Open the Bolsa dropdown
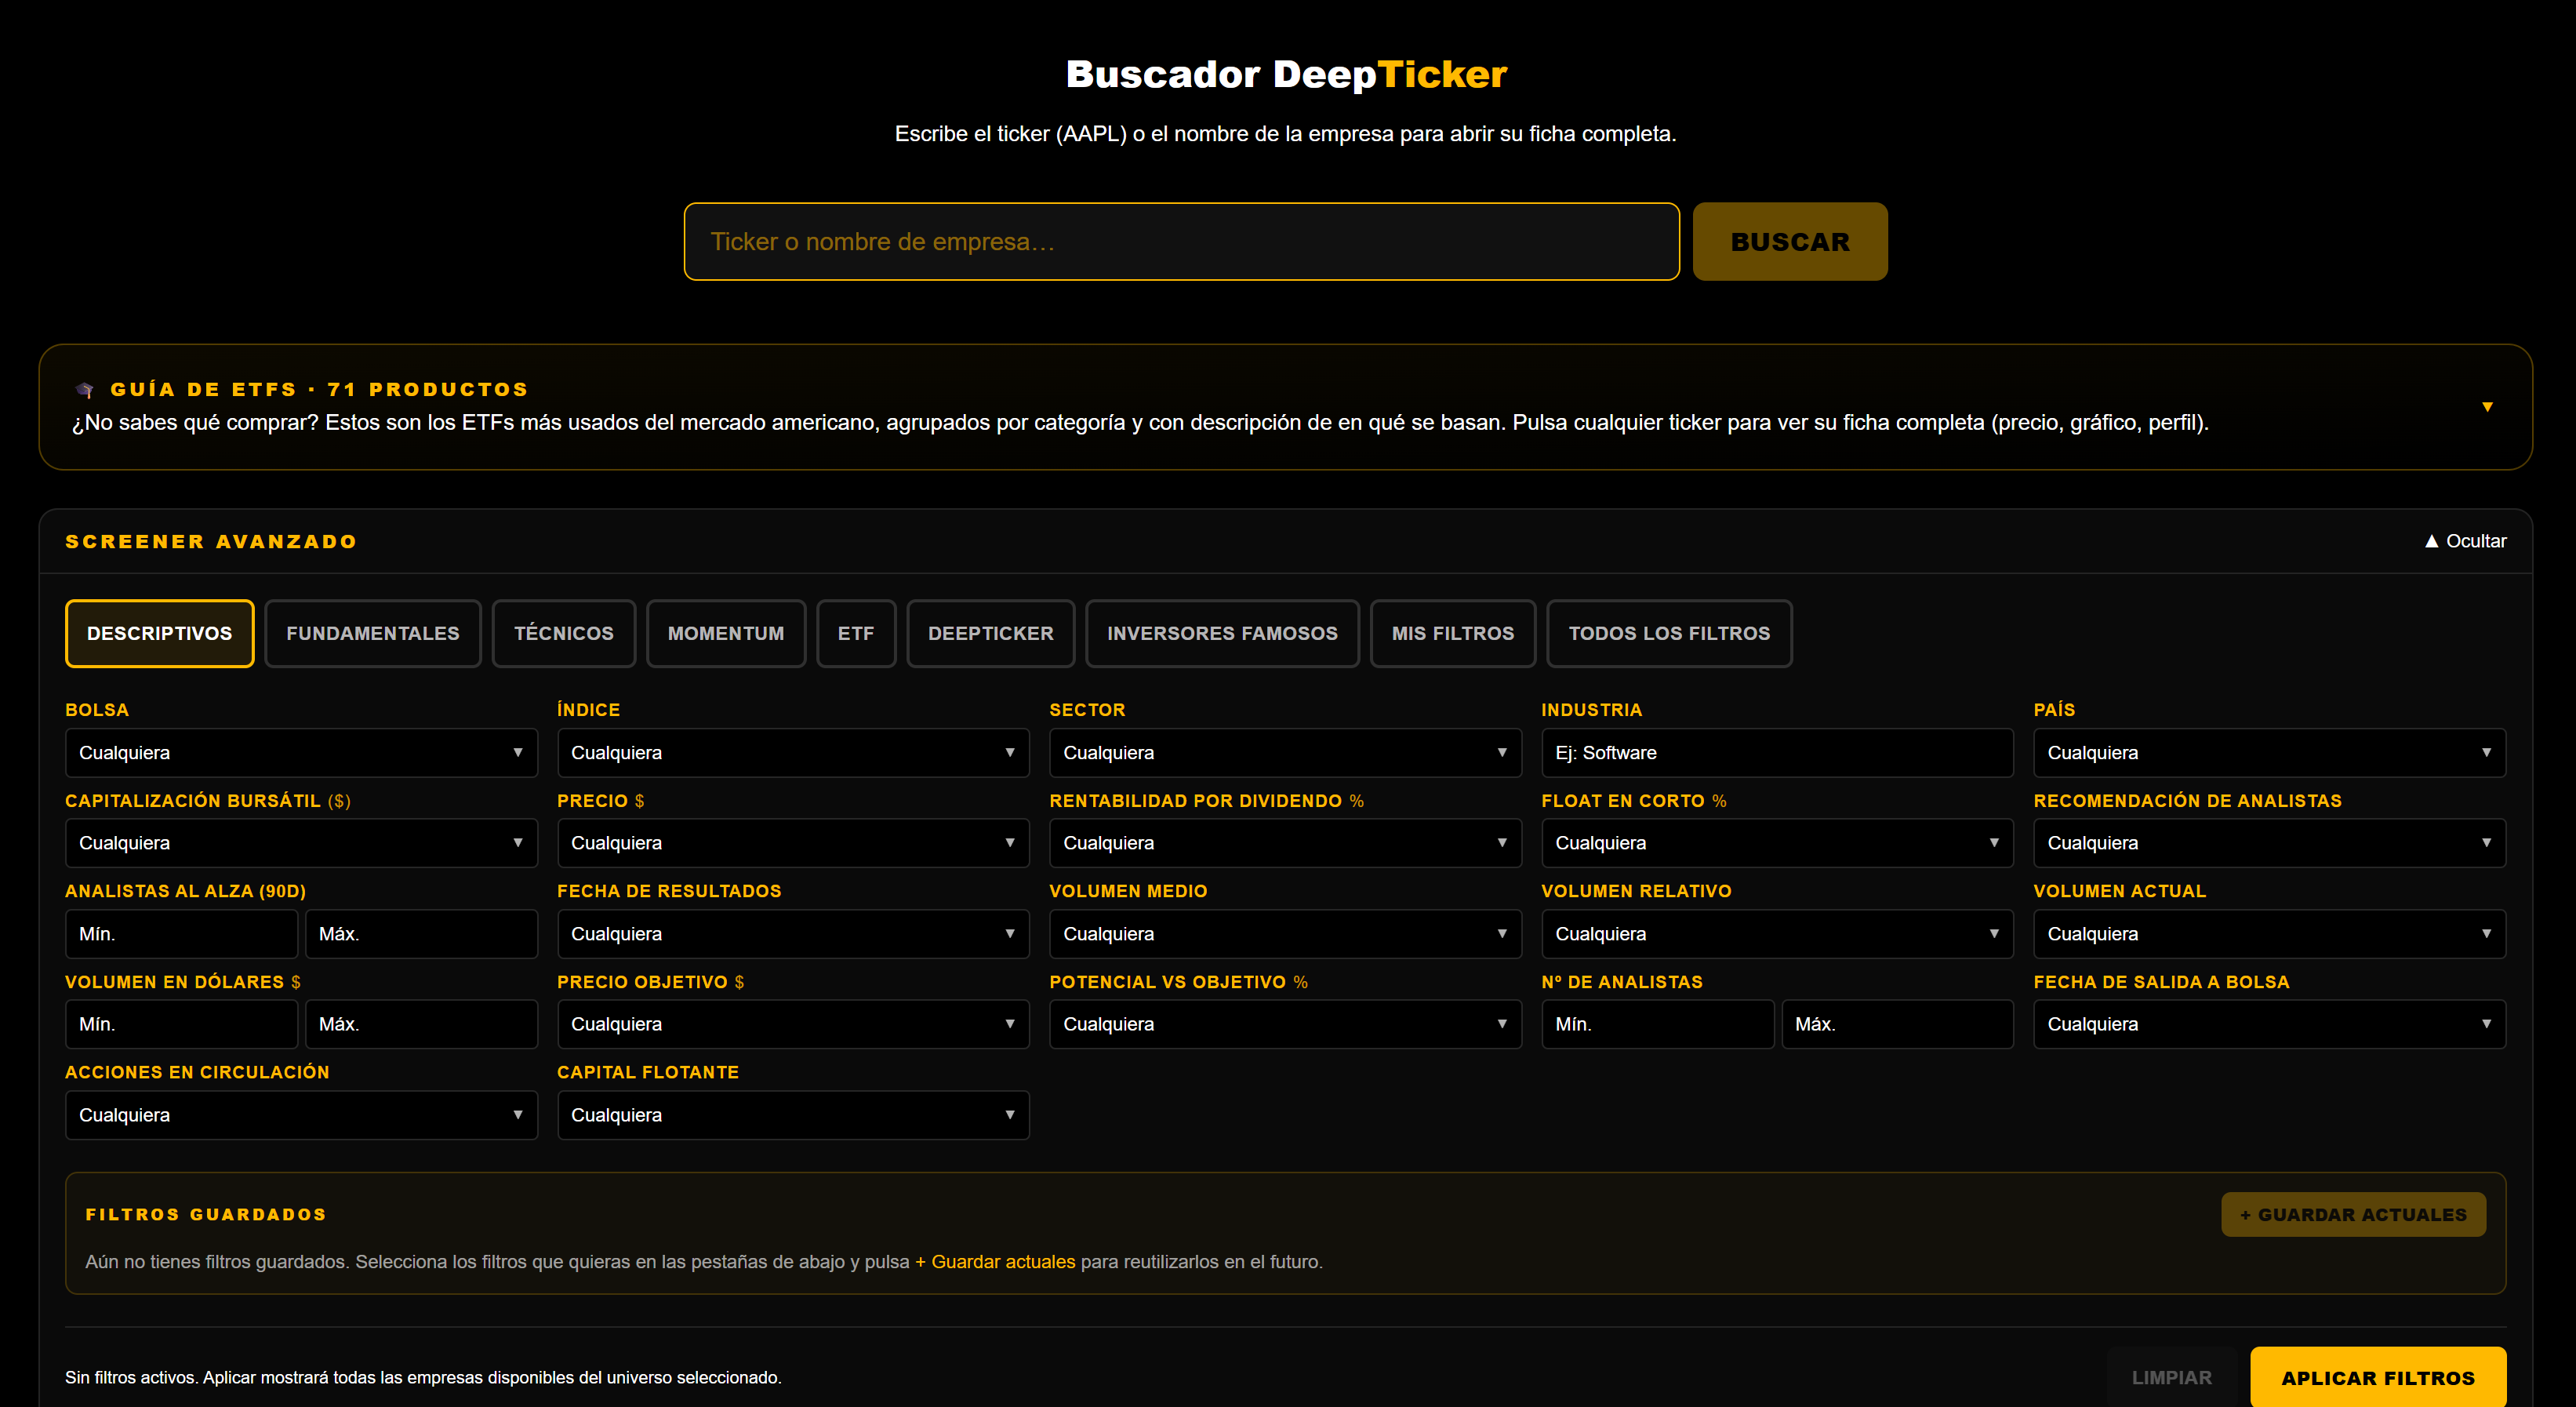 coord(301,753)
